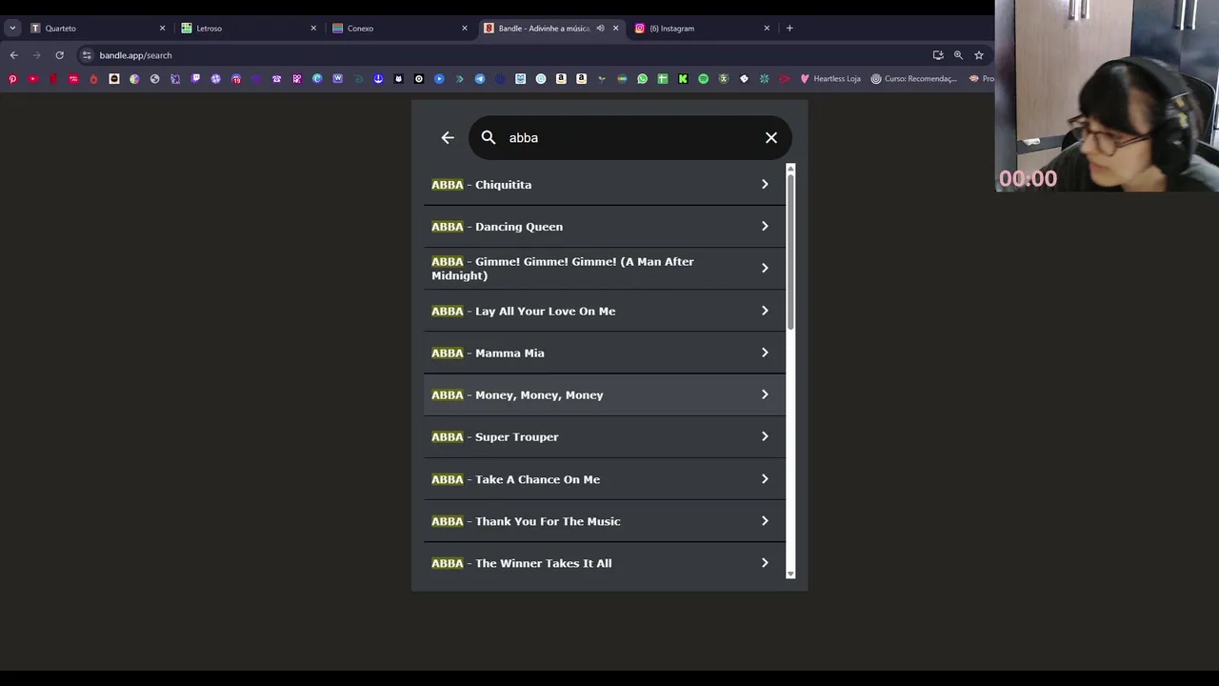Go back with the search panel arrow
This screenshot has width=1219, height=686.
pos(448,138)
